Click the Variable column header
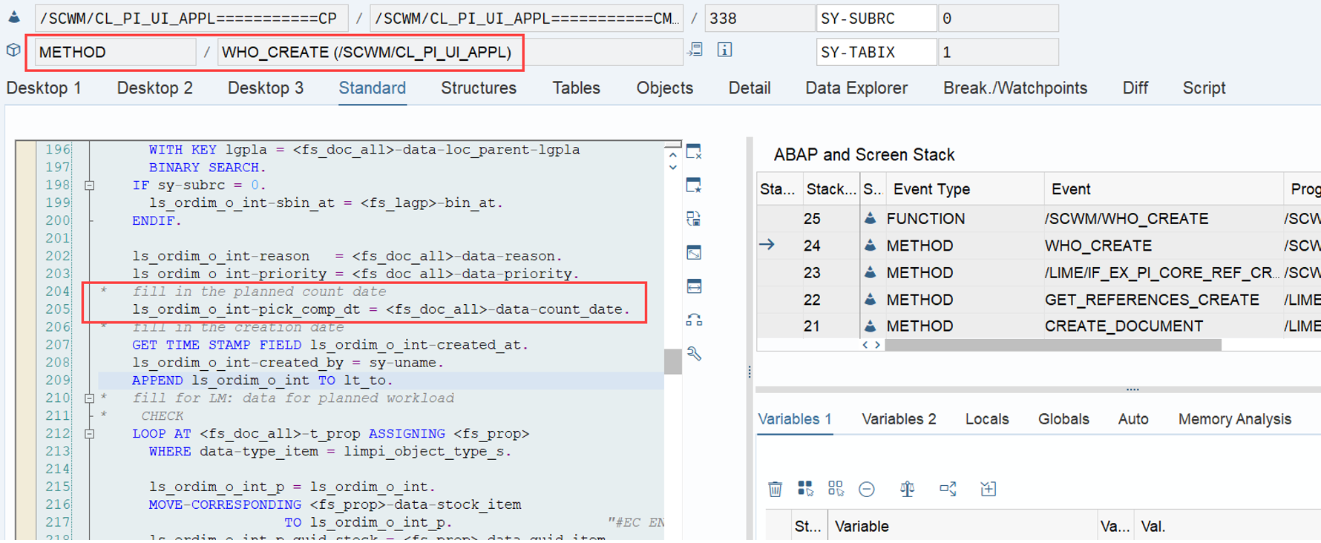This screenshot has height=543, width=1321. pos(963,526)
